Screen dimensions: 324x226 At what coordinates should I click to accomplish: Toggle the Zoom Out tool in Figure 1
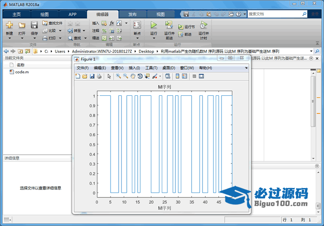coord(126,76)
